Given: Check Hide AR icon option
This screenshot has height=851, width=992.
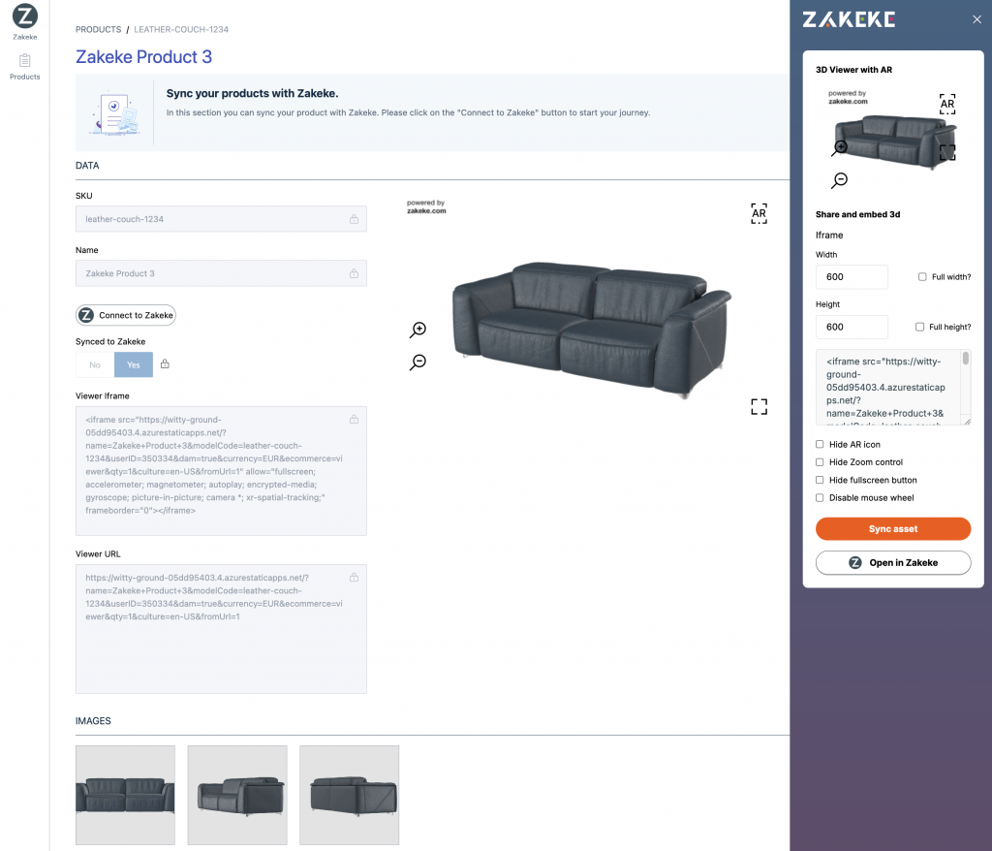Looking at the screenshot, I should (821, 445).
